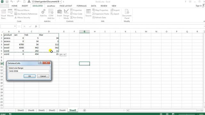Viewport: 205px width, 115px height.
Task: Redo the last action
Action: click(x=18, y=2)
